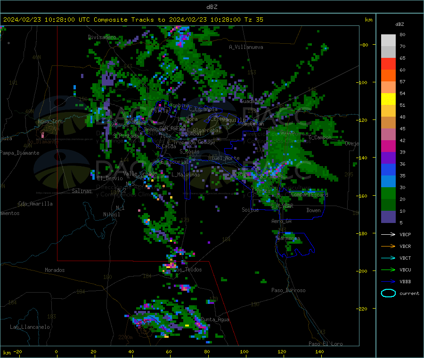
Task: Click the Carmensa map label
Action: pyautogui.click(x=288, y=238)
